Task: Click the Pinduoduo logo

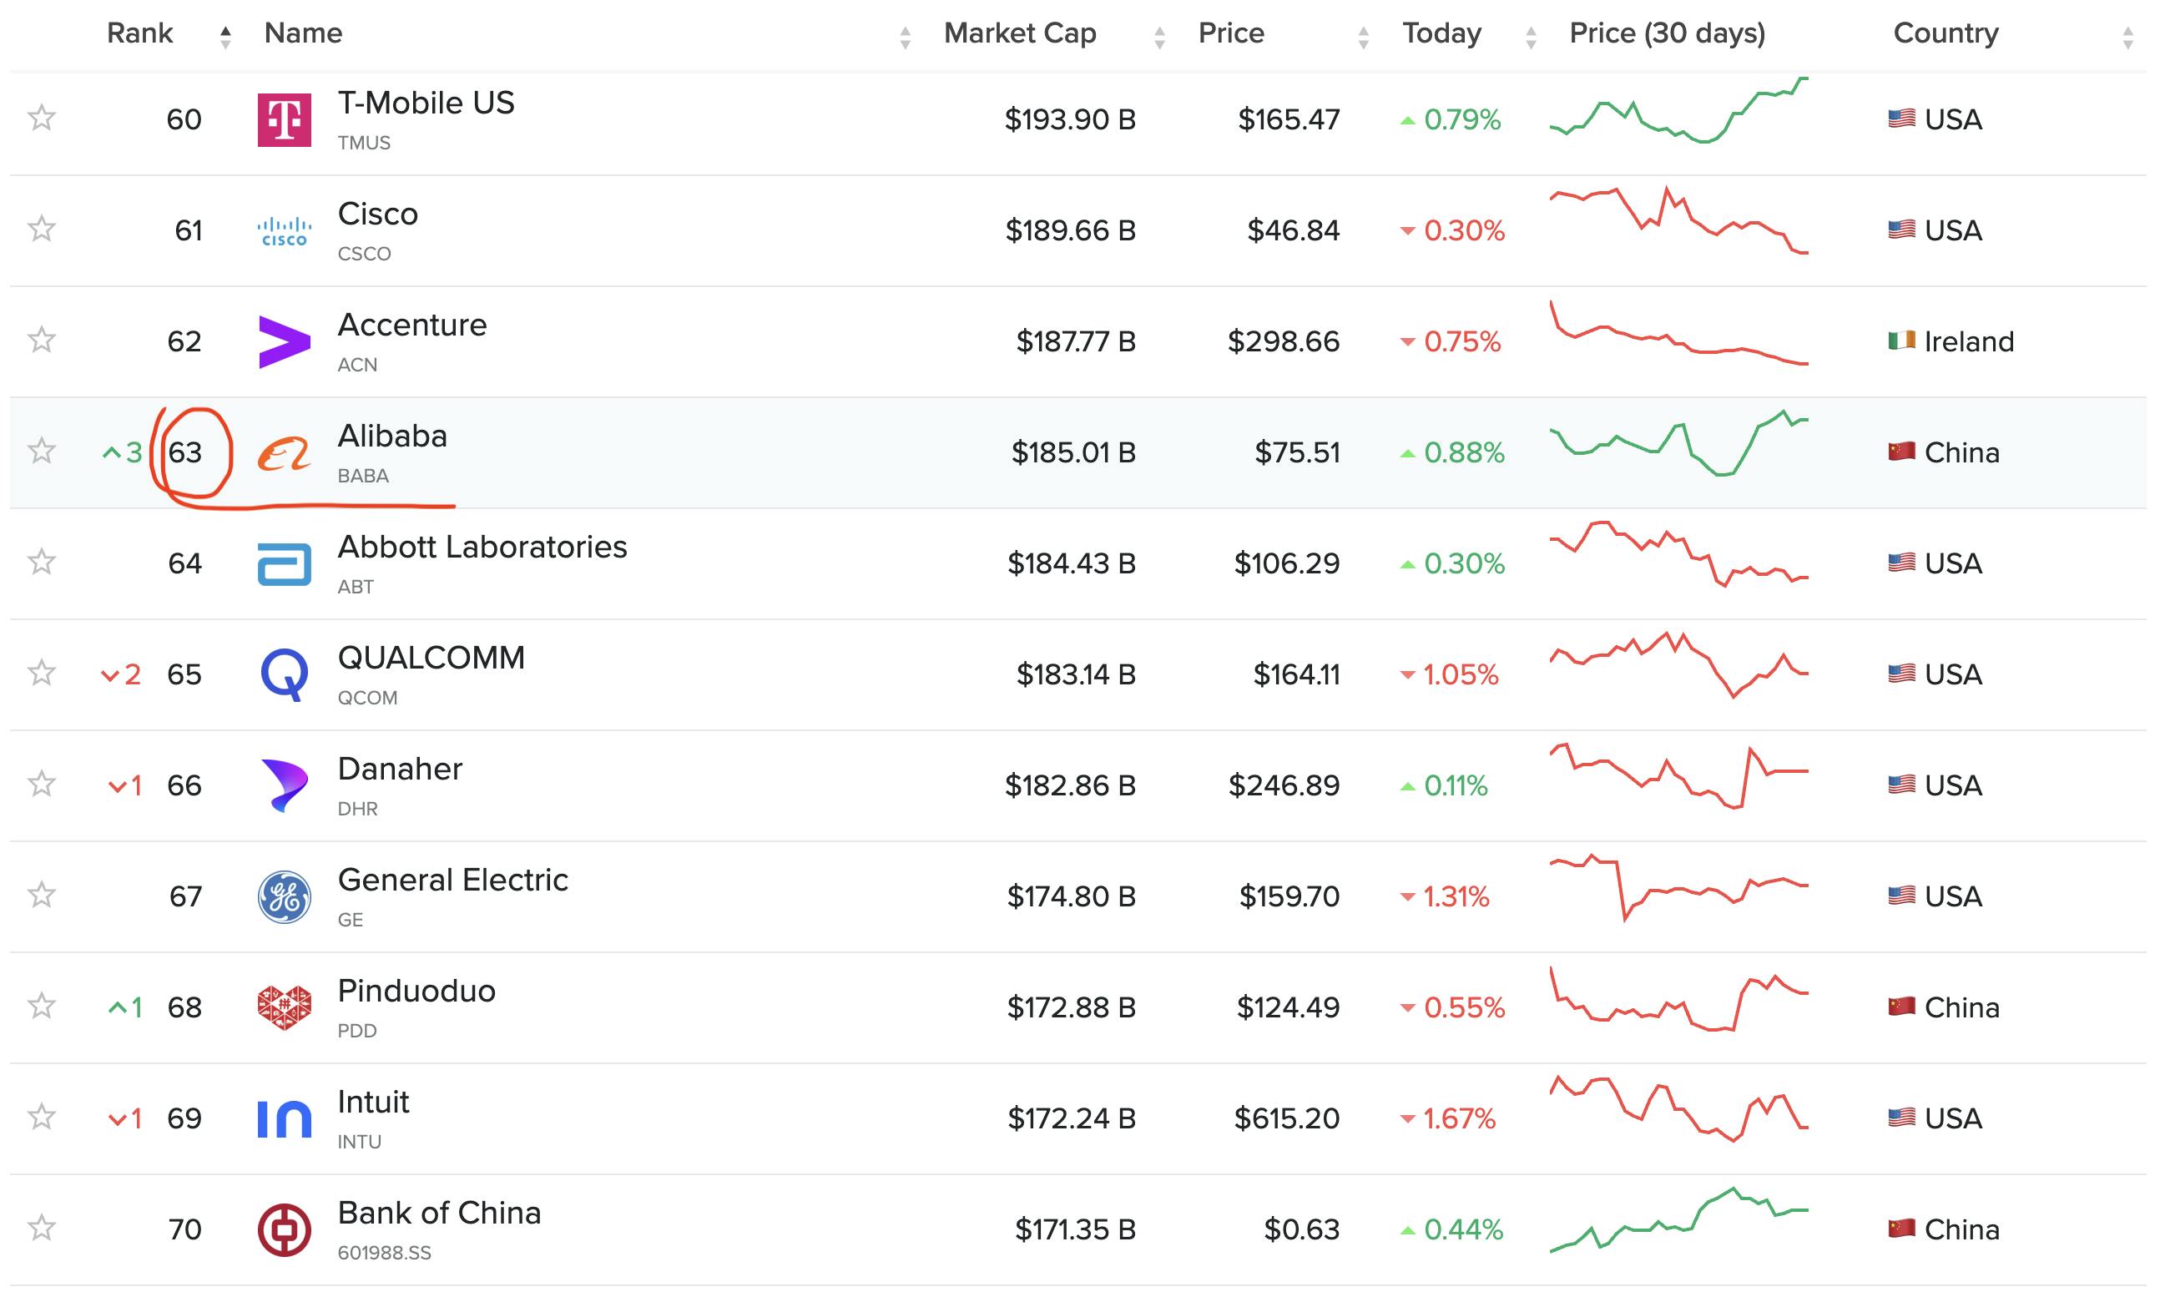Action: tap(283, 1007)
